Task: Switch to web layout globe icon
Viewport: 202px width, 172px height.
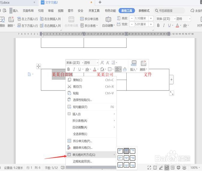Action: [178, 167]
